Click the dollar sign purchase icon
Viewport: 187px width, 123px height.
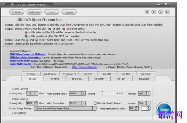pos(147,12)
